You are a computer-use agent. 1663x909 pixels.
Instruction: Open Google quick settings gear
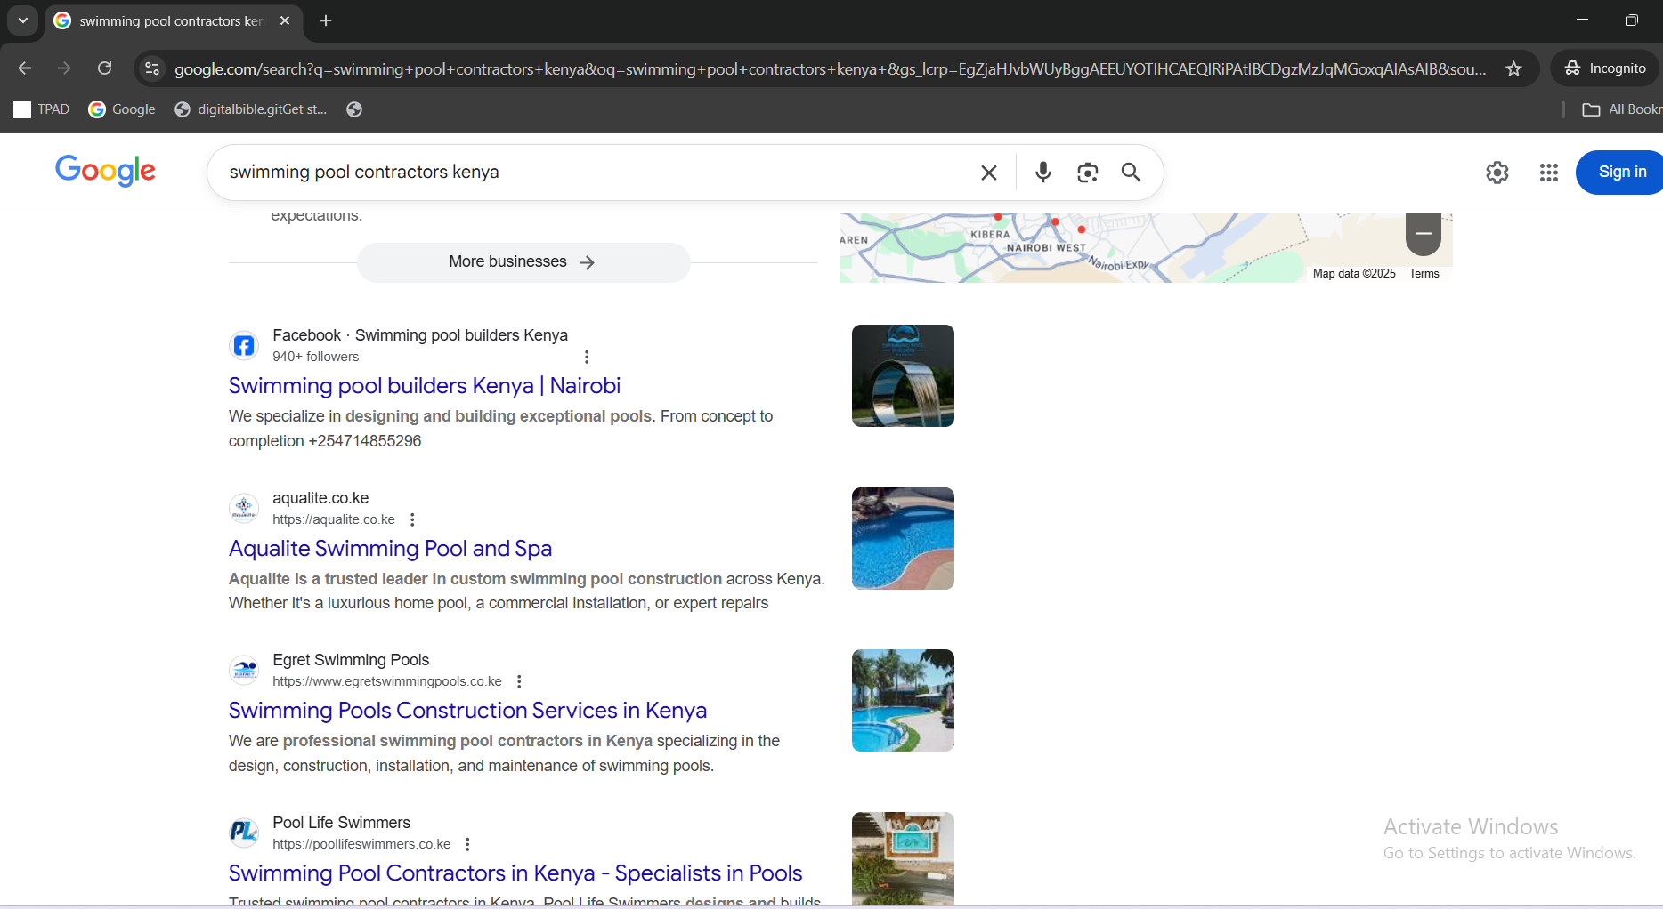(x=1497, y=173)
